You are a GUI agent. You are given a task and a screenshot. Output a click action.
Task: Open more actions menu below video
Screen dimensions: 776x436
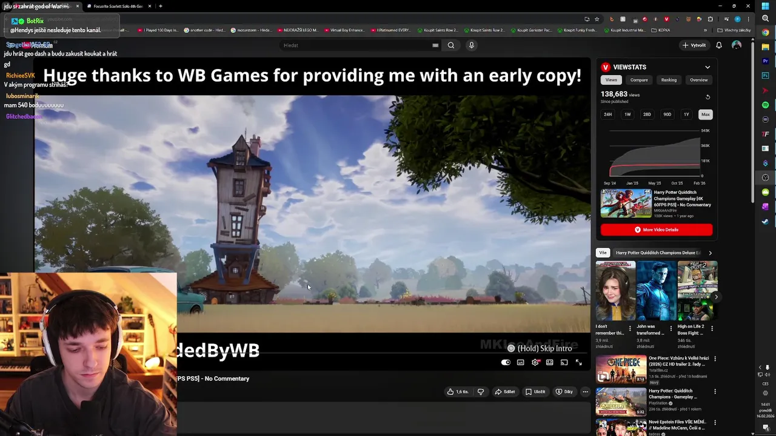[585, 392]
